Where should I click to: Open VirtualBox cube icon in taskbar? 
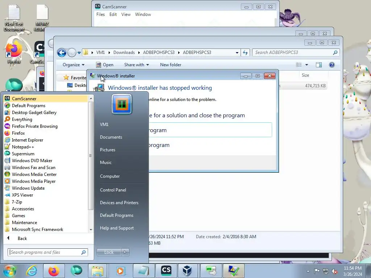pos(187,271)
